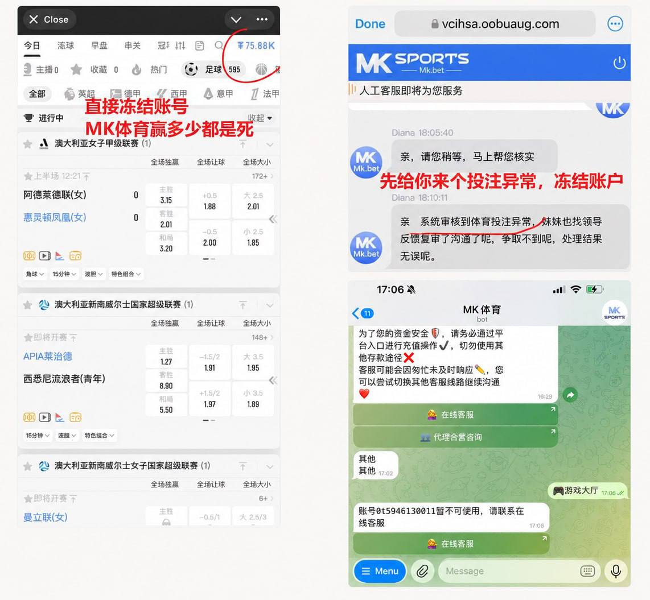Collapse 澳大利亚新南威尔士国家超级联赛 section chevron

pyautogui.click(x=269, y=305)
